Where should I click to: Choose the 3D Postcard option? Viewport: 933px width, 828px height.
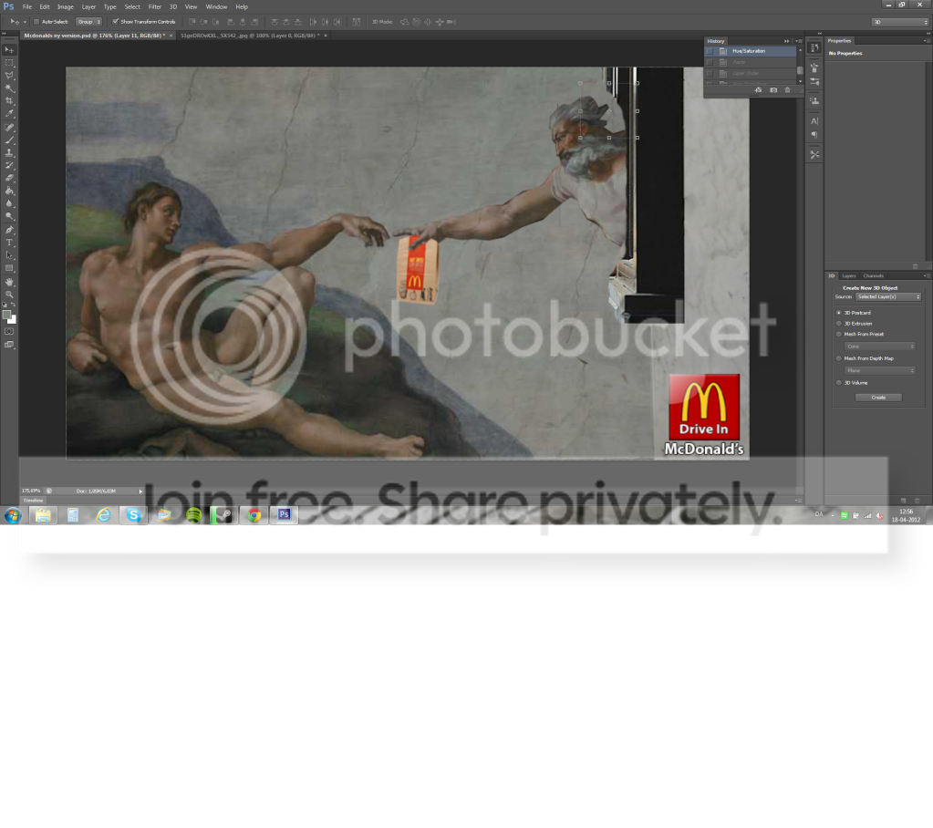click(839, 313)
